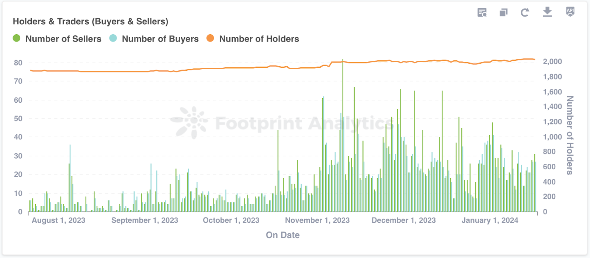Toggle the Number of Buyers legend label
The image size is (590, 258).
pyautogui.click(x=160, y=39)
